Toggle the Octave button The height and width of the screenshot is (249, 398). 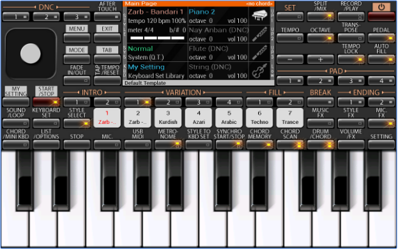click(x=320, y=38)
